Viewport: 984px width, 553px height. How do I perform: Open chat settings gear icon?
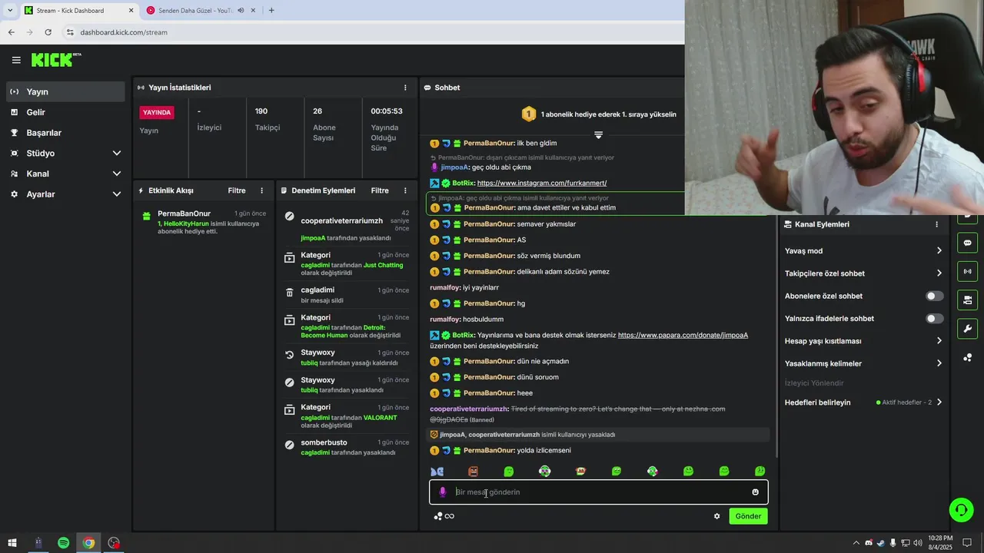[716, 516]
